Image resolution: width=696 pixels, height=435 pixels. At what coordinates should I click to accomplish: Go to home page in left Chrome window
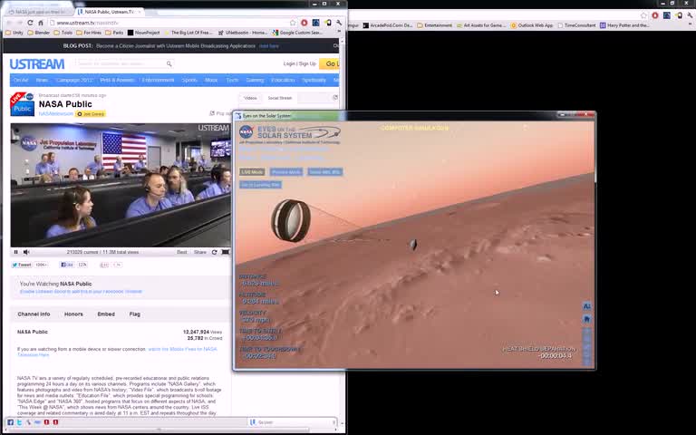pos(41,23)
